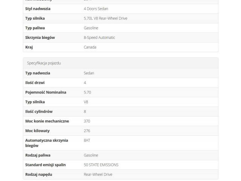This screenshot has width=241, height=181.
Task: Click the "Typ paliwa" row label
Action: (35, 28)
